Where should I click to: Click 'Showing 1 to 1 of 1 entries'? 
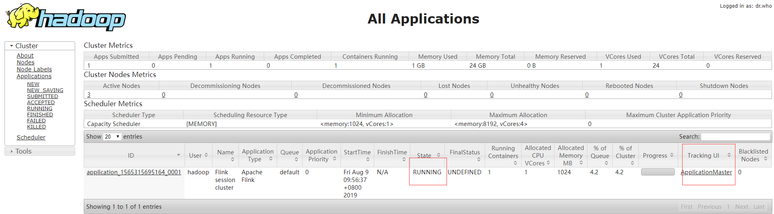(x=124, y=207)
